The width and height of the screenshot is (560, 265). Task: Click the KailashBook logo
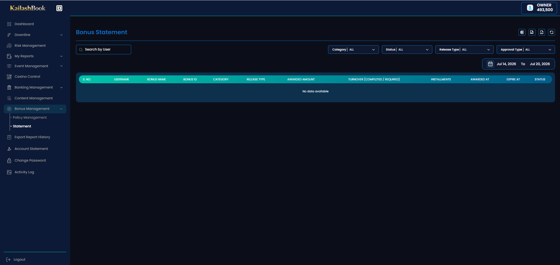(x=28, y=8)
